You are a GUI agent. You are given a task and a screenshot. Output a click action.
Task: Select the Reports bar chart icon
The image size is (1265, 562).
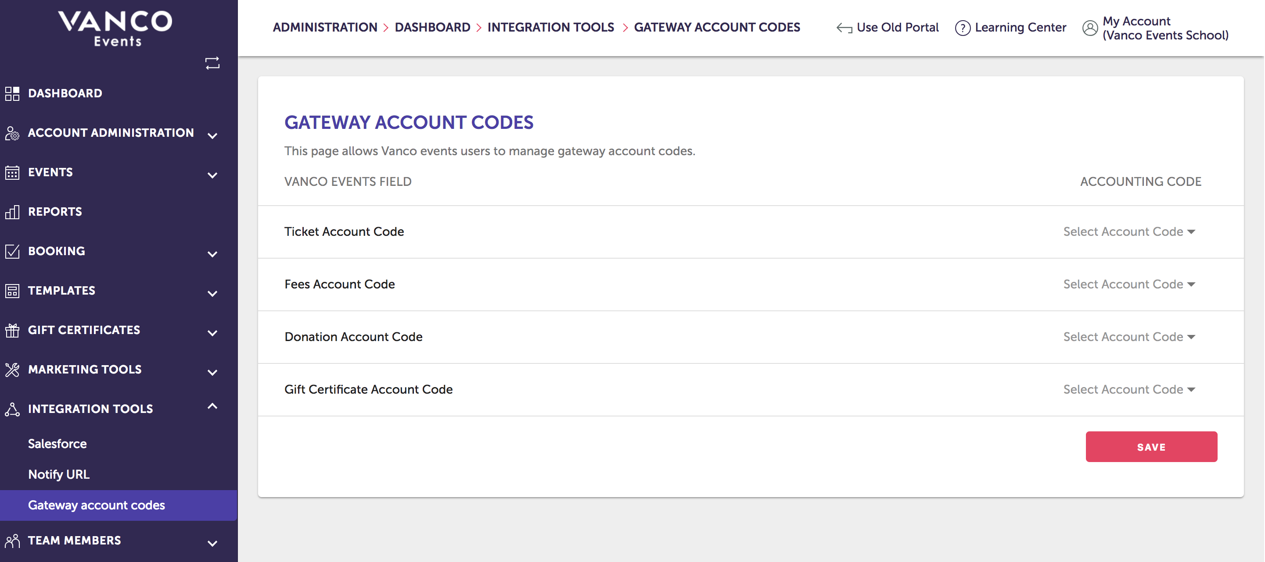click(x=12, y=212)
